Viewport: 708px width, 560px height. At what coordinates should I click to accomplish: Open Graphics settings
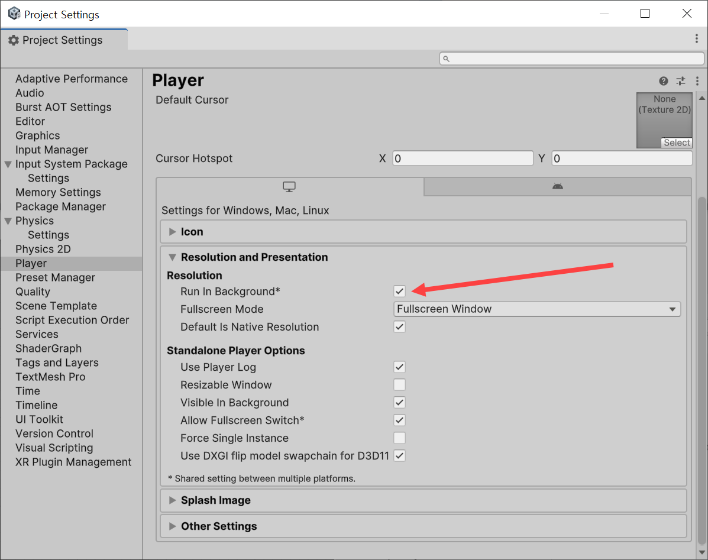tap(37, 136)
